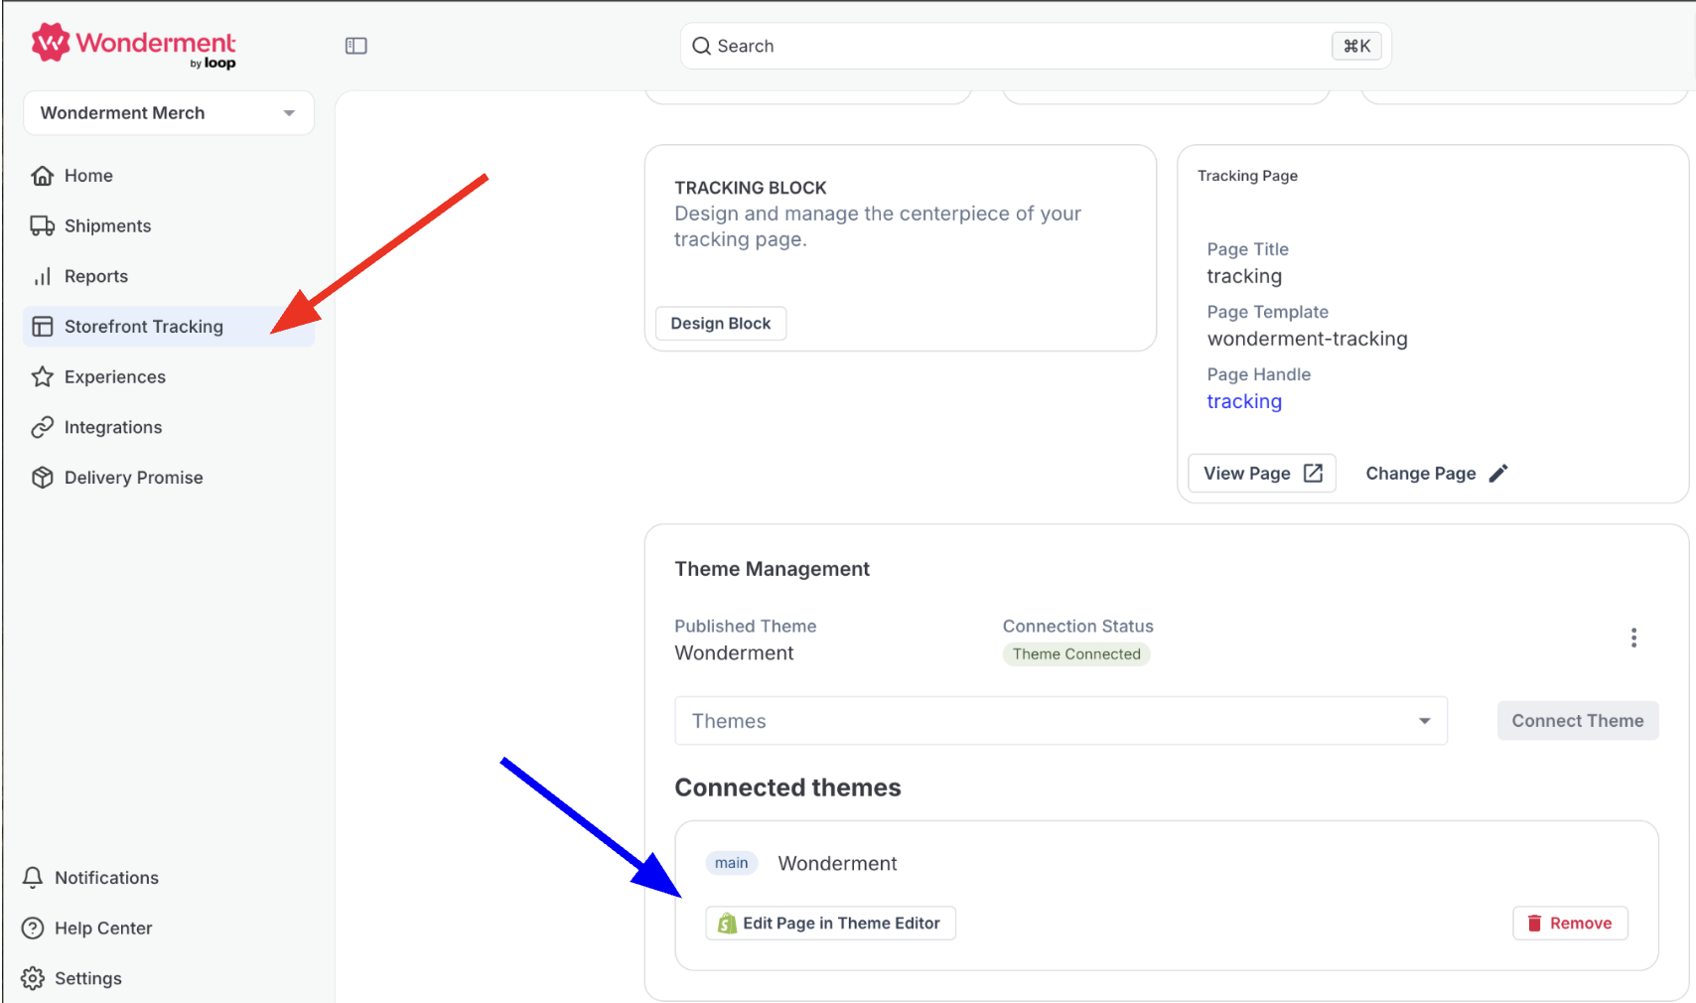1696x1003 pixels.
Task: Follow the blue tracking page handle link
Action: coord(1244,401)
